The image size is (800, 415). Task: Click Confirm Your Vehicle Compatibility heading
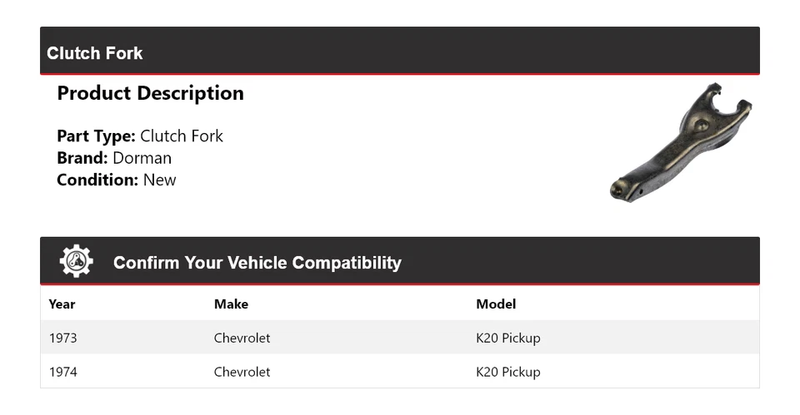click(x=257, y=263)
